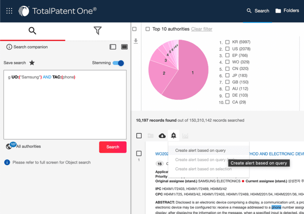Click the cloud download export icon
The width and height of the screenshot is (304, 214).
pos(162,136)
